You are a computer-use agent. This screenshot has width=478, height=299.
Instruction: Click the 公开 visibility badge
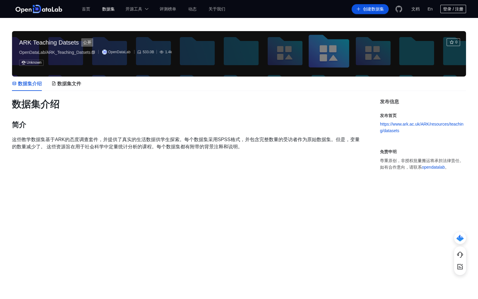(87, 42)
